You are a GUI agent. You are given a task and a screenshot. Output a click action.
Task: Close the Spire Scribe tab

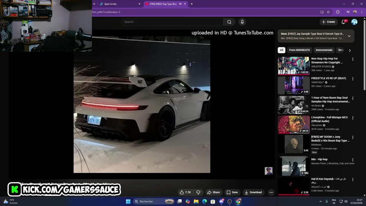(x=140, y=4)
